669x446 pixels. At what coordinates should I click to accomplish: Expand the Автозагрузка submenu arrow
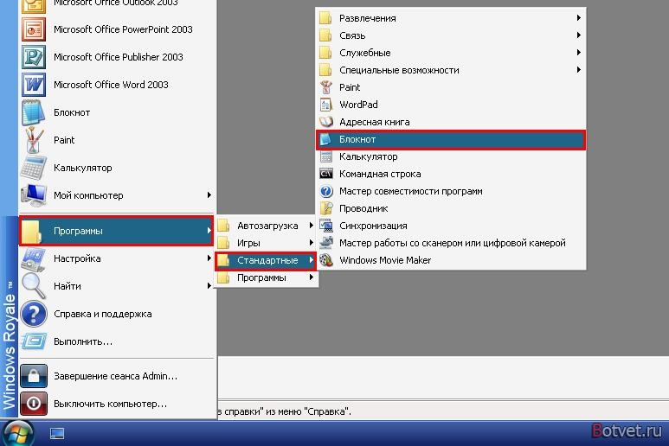click(312, 226)
